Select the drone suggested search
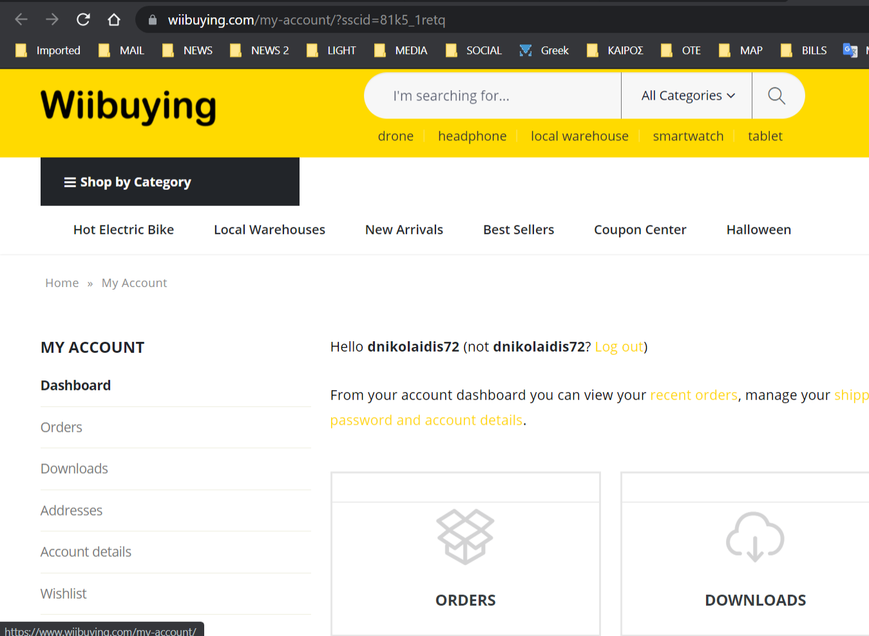Image resolution: width=869 pixels, height=636 pixels. pos(396,136)
